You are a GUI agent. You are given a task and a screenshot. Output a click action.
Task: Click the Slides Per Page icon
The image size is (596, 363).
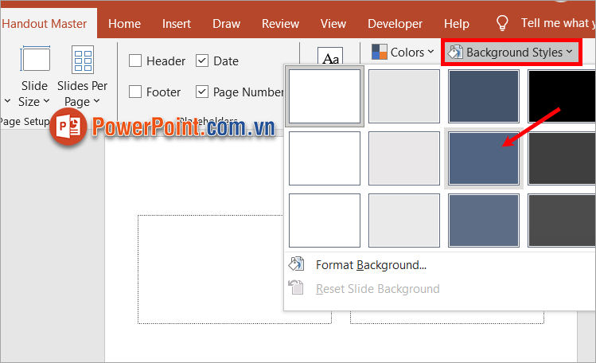pyautogui.click(x=83, y=60)
